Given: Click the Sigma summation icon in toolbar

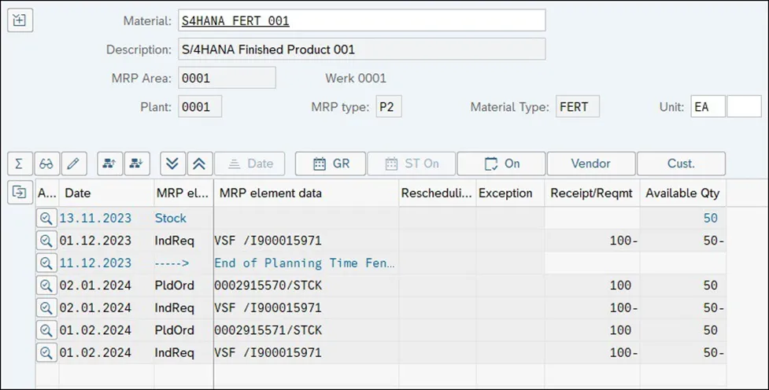Looking at the screenshot, I should click(19, 164).
